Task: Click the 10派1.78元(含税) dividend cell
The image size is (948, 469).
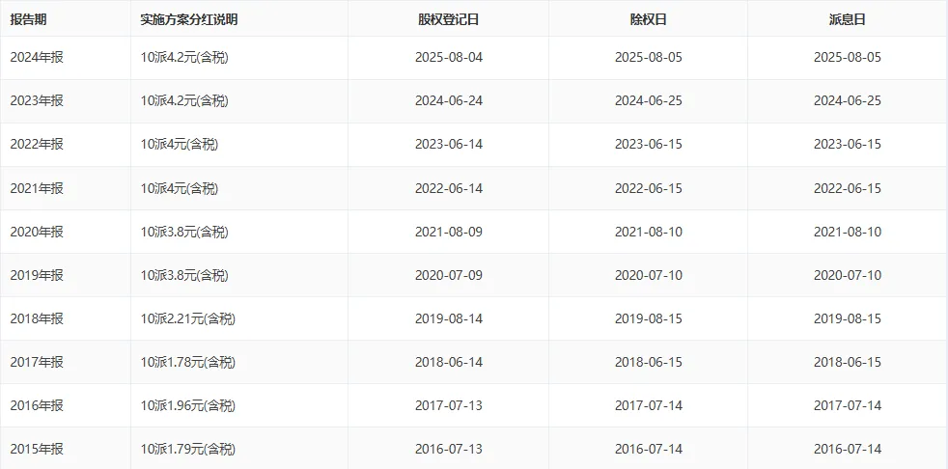Action: (187, 362)
